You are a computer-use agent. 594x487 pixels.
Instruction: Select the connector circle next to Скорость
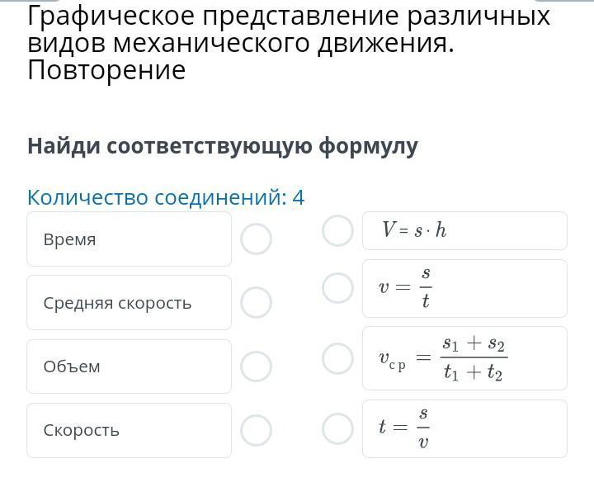click(256, 430)
